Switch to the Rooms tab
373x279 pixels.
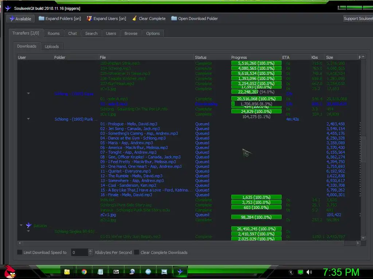(54, 33)
